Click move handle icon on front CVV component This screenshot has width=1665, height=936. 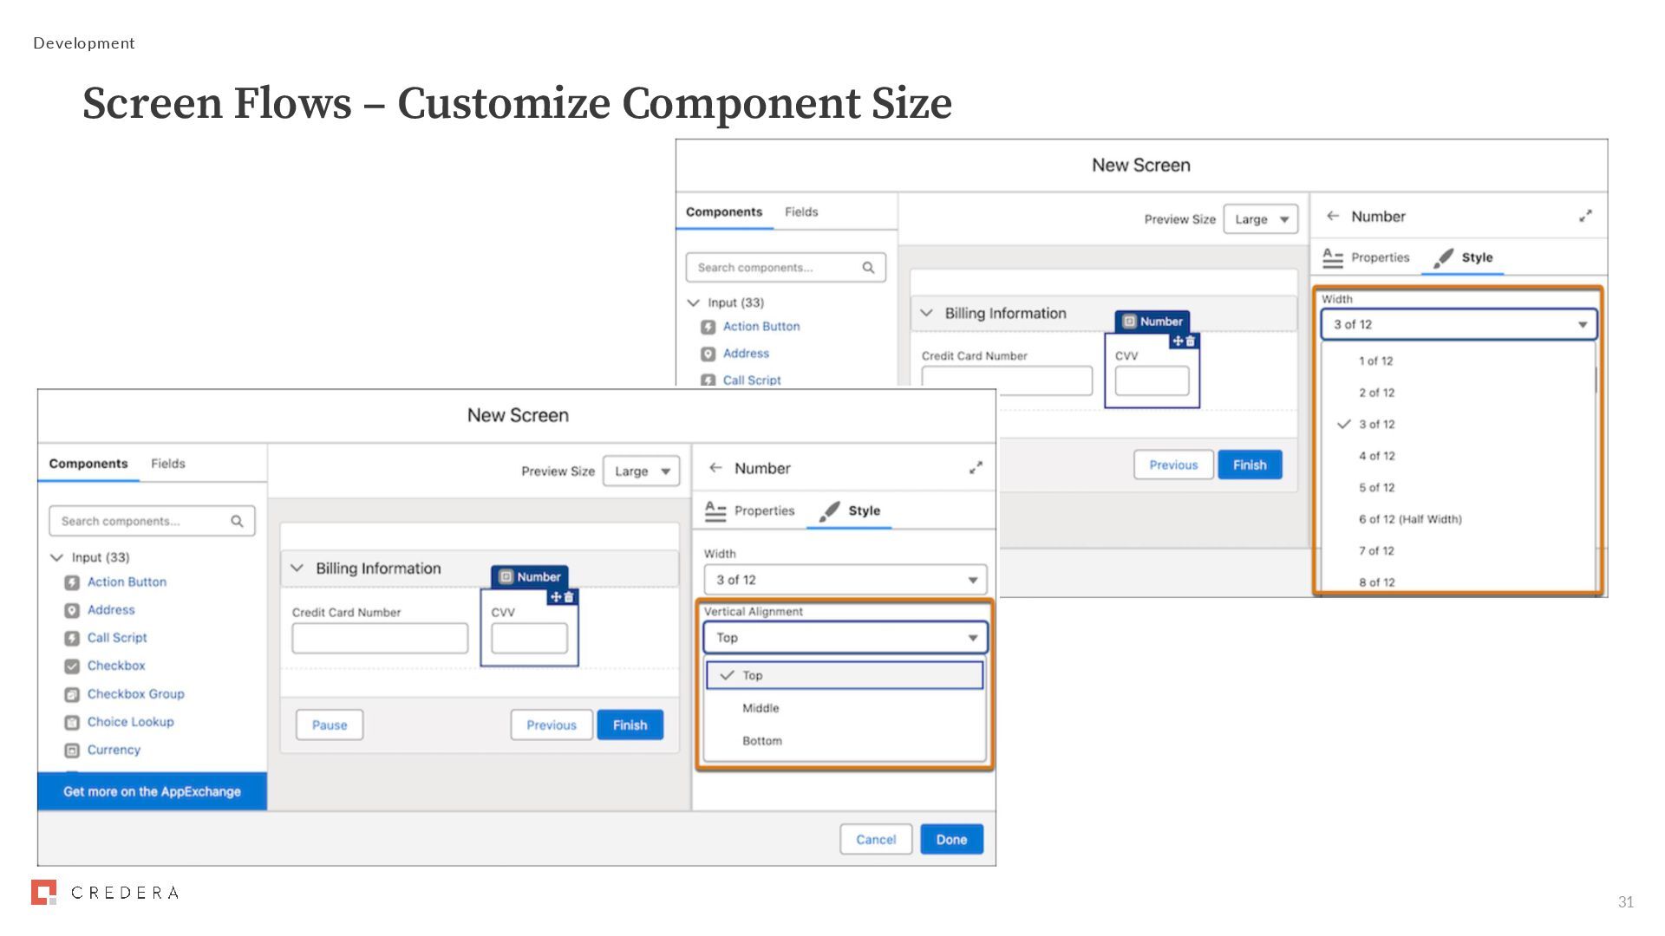tap(556, 597)
